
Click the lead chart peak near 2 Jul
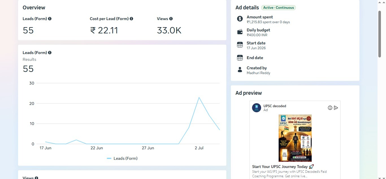[x=199, y=98]
